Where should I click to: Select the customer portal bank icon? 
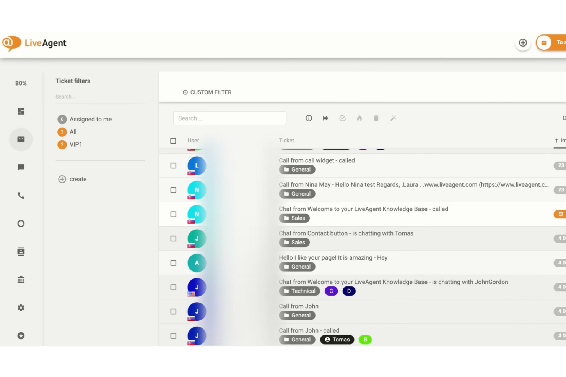tap(21, 280)
